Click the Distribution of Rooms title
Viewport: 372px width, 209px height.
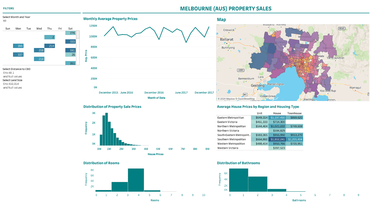(101, 163)
